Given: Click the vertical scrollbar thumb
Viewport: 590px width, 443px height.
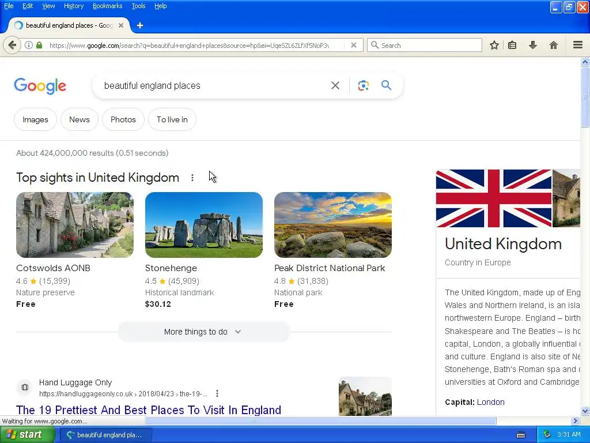Looking at the screenshot, I should [585, 97].
